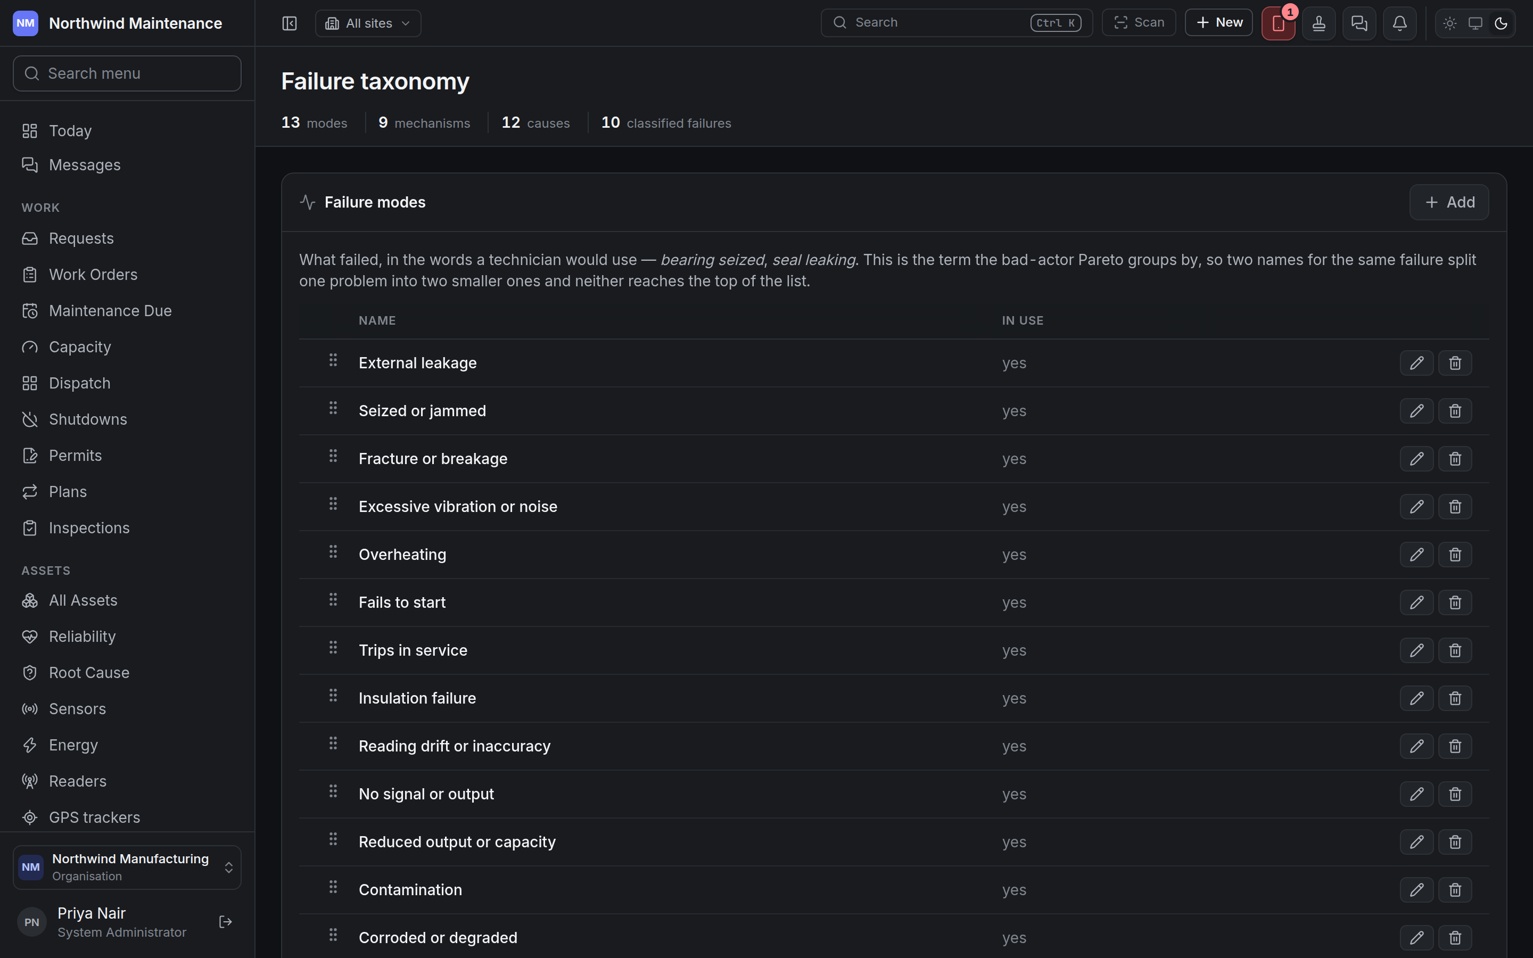Image resolution: width=1533 pixels, height=958 pixels.
Task: Collapse the sidebar panel icon
Action: click(x=290, y=23)
